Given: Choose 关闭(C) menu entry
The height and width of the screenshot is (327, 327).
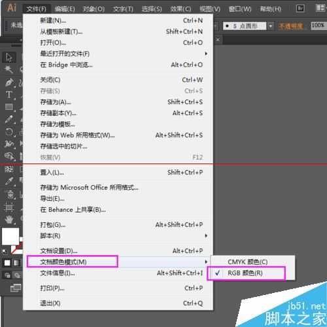Looking at the screenshot, I should pyautogui.click(x=118, y=80).
